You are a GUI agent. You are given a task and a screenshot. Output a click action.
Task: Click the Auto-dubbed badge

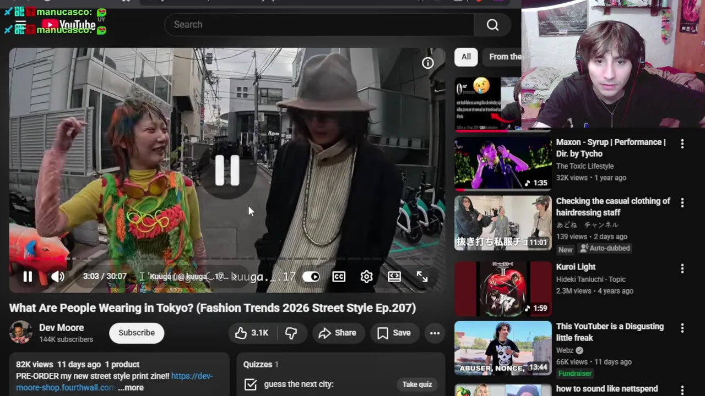[605, 249]
